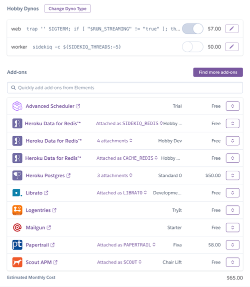Open Librato external link icon
250x287 pixels.
point(46,193)
